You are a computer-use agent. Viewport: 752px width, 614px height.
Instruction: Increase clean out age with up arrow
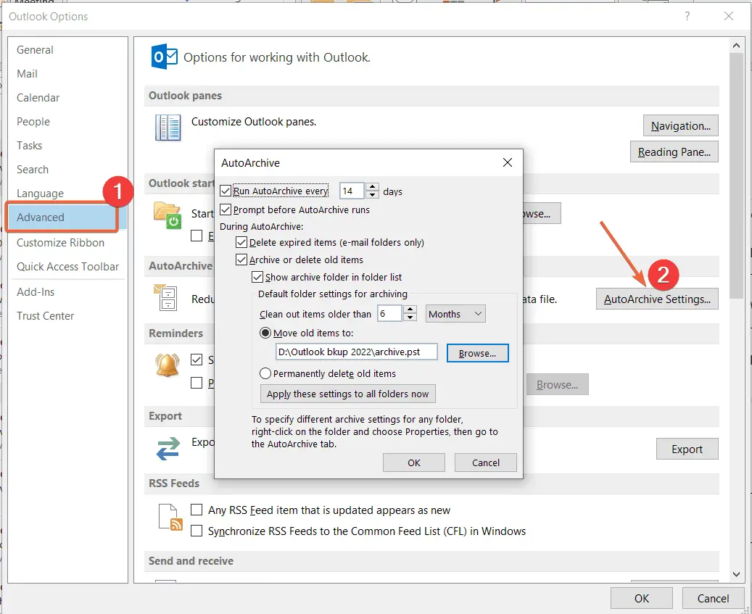(x=410, y=310)
